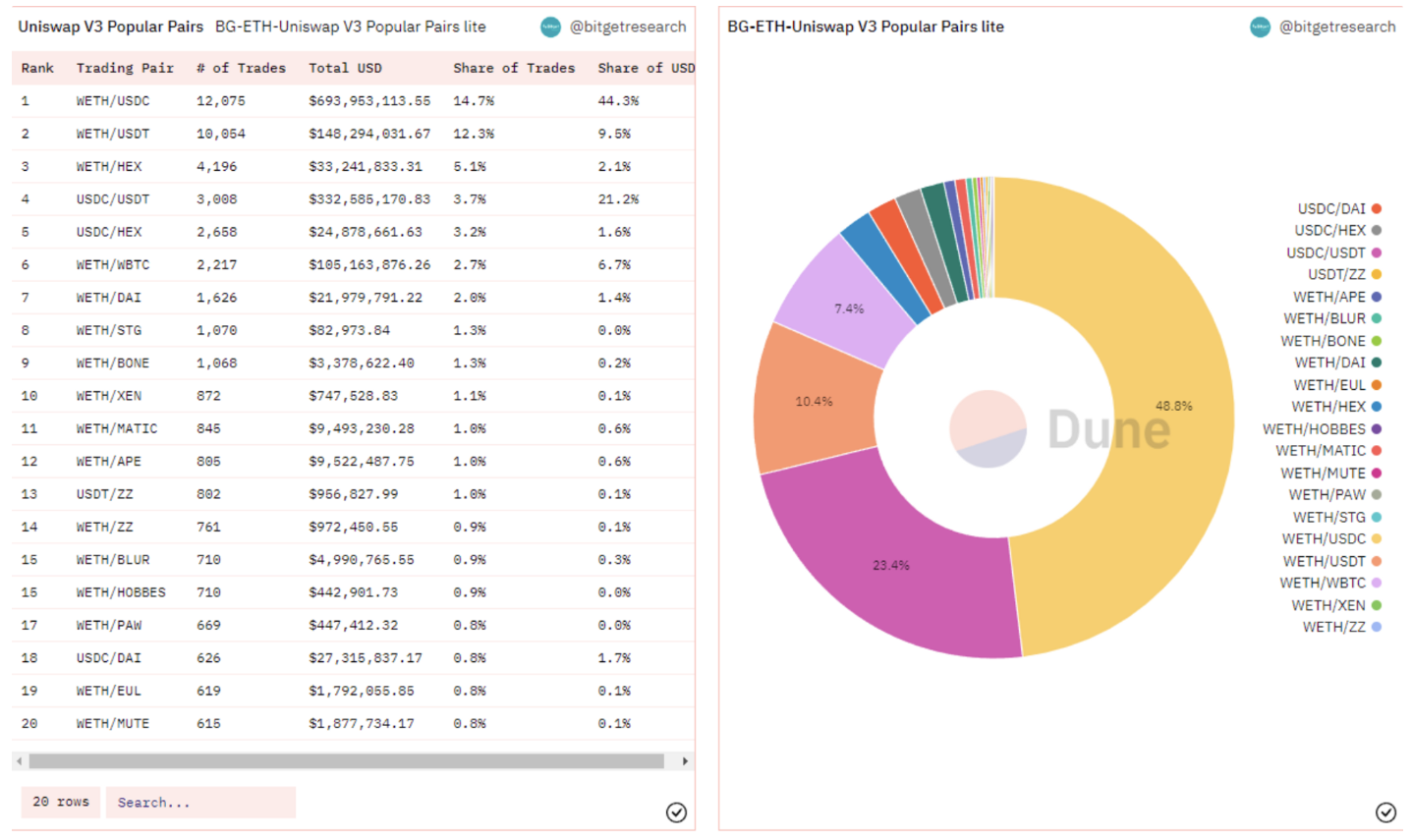Screen dimensions: 1413x839
Task: Open the pie chart panel's title link
Action: point(866,28)
